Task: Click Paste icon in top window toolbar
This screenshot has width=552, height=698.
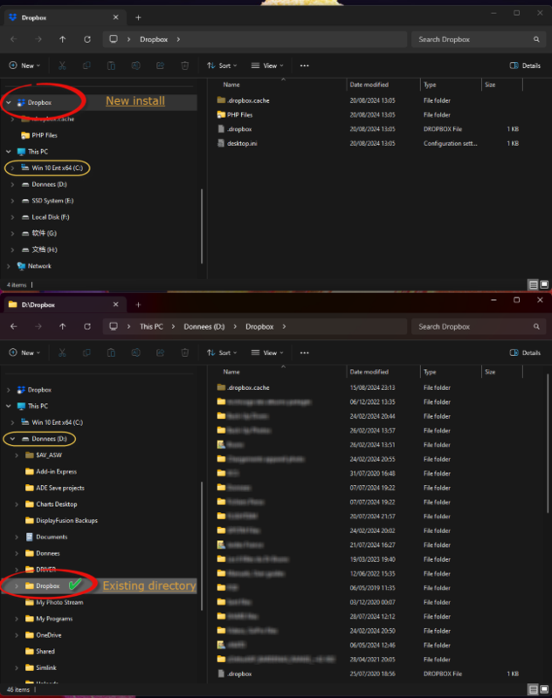Action: click(x=112, y=65)
